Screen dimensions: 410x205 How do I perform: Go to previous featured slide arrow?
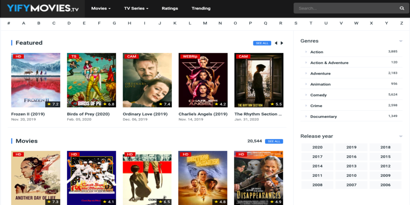(276, 43)
